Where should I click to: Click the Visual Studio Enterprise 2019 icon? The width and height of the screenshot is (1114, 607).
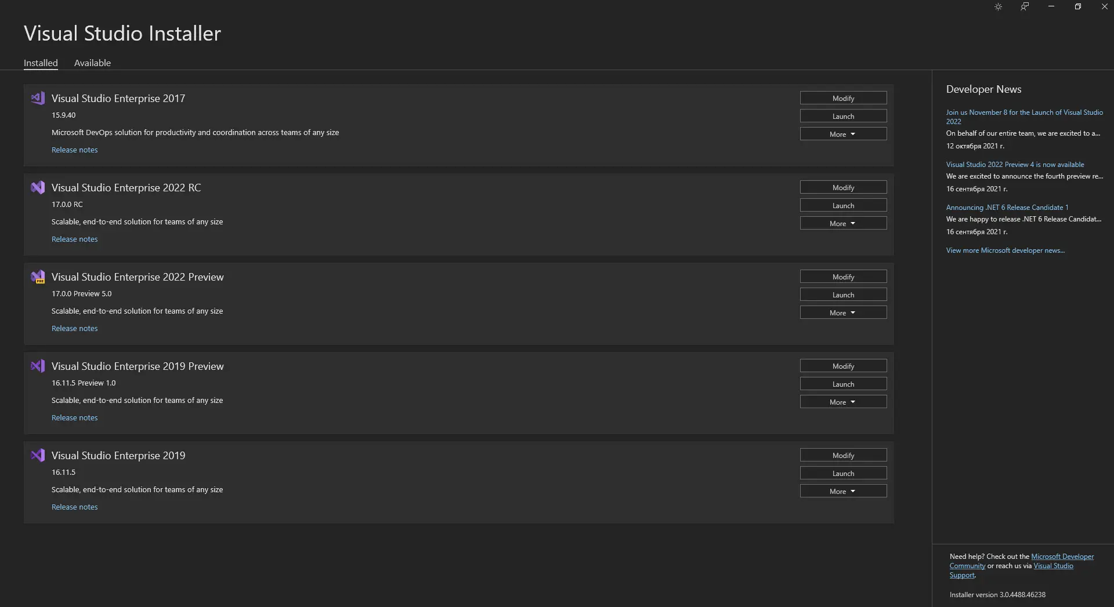(x=38, y=455)
